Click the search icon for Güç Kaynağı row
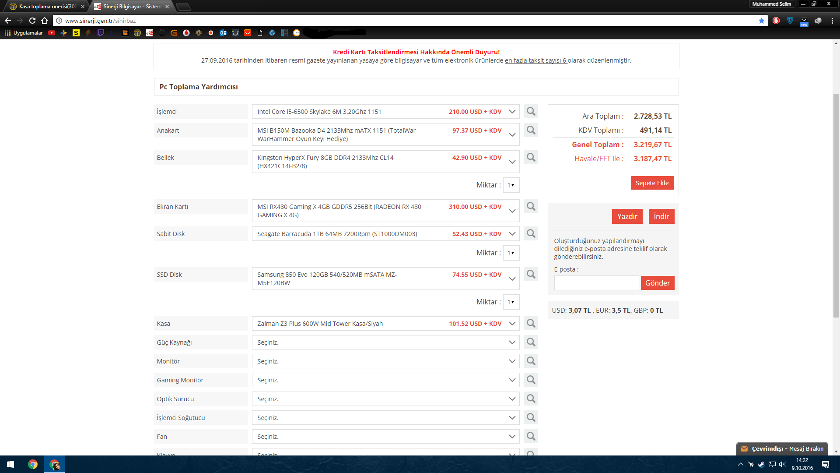 (531, 342)
